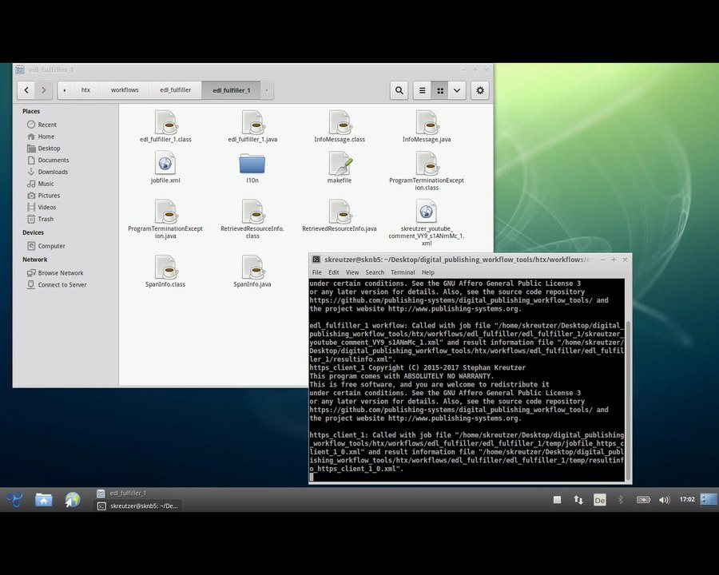Select the jobfile.xml file icon
This screenshot has height=575, width=719.
click(165, 165)
